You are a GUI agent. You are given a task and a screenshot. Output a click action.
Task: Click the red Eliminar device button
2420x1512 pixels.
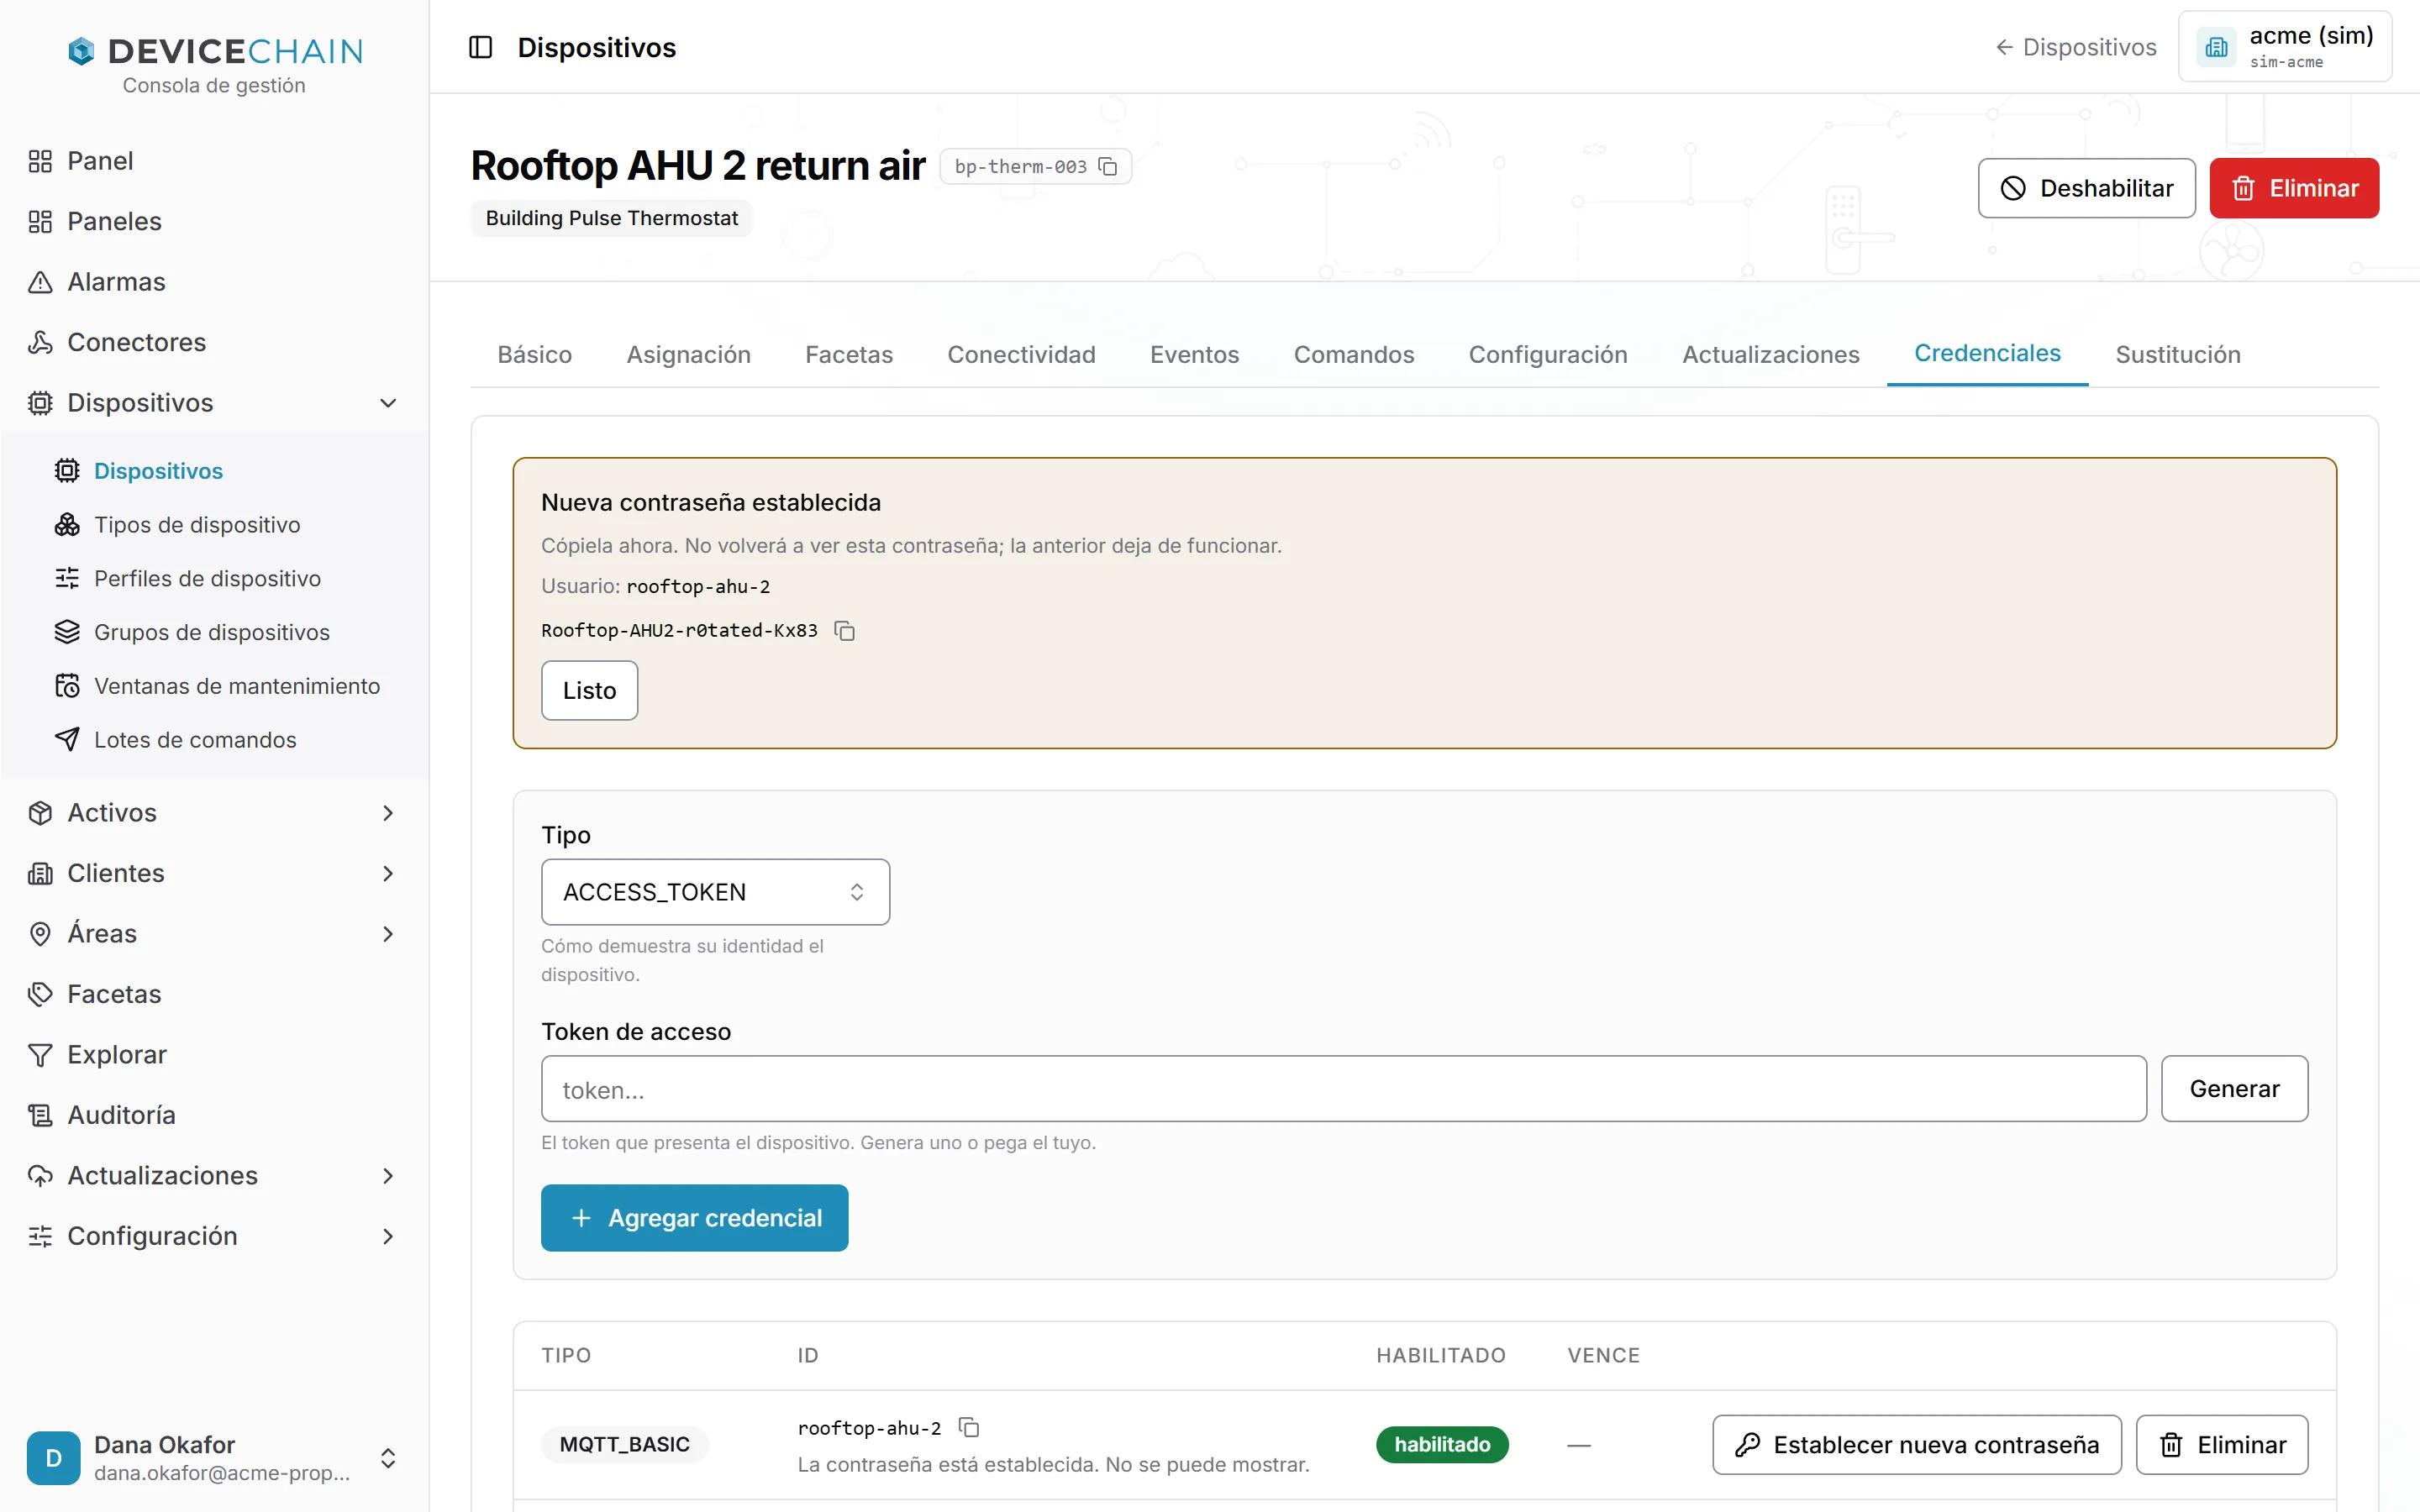2294,188
